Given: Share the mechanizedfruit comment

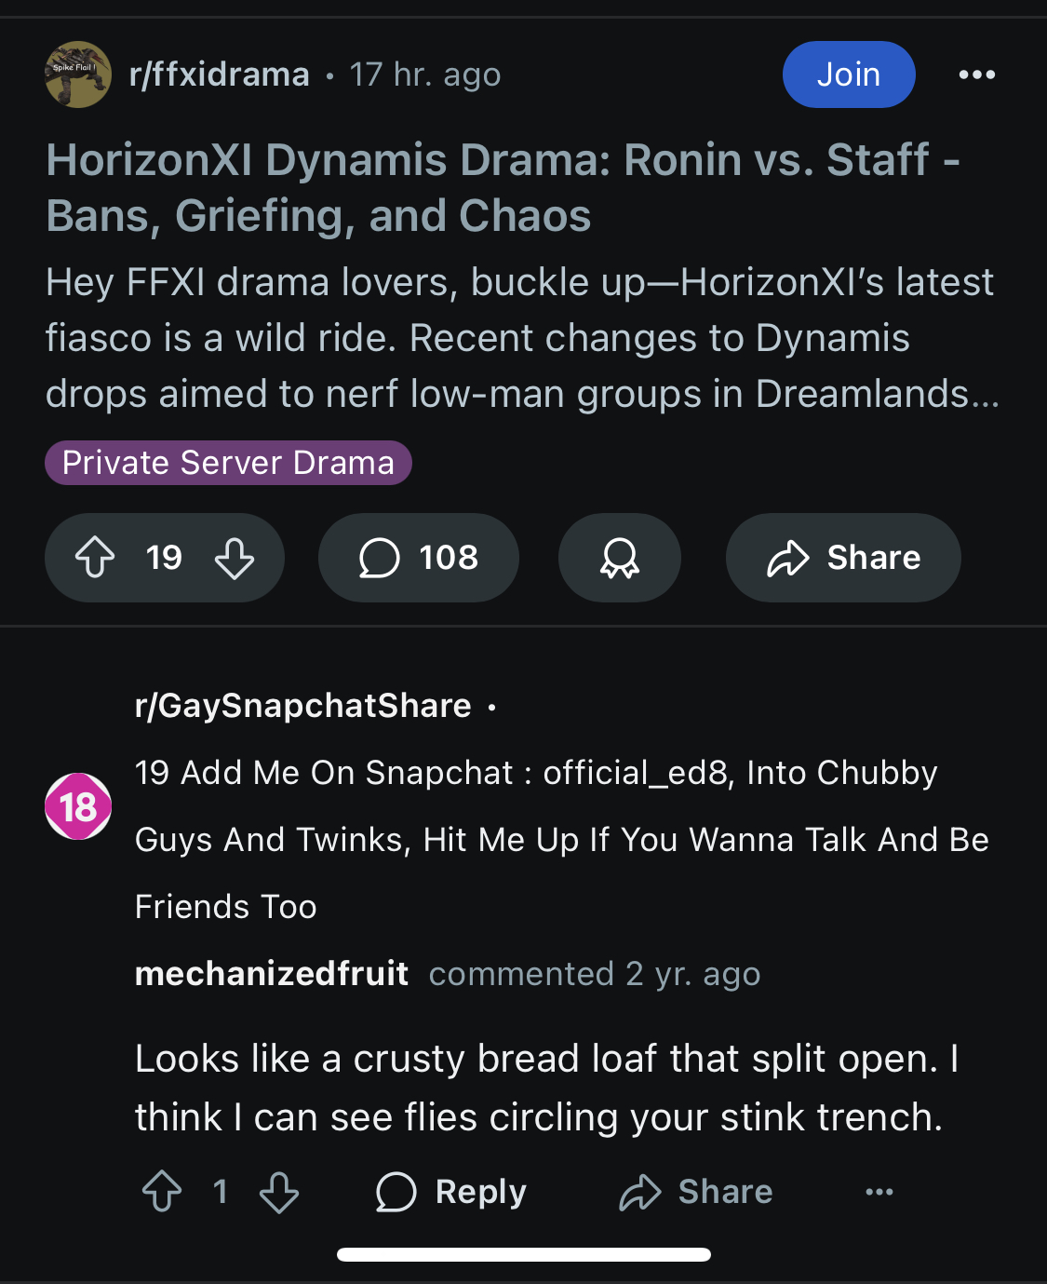Looking at the screenshot, I should pyautogui.click(x=696, y=1192).
